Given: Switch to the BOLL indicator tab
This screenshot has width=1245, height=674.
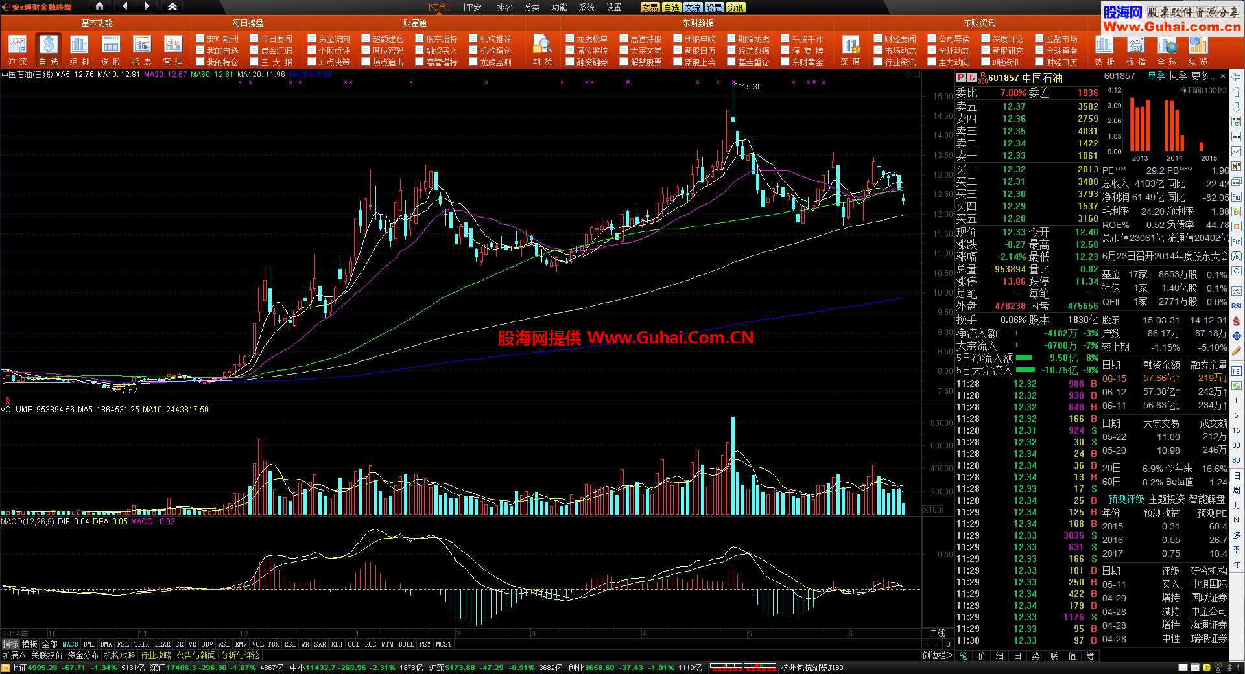Looking at the screenshot, I should [x=406, y=645].
